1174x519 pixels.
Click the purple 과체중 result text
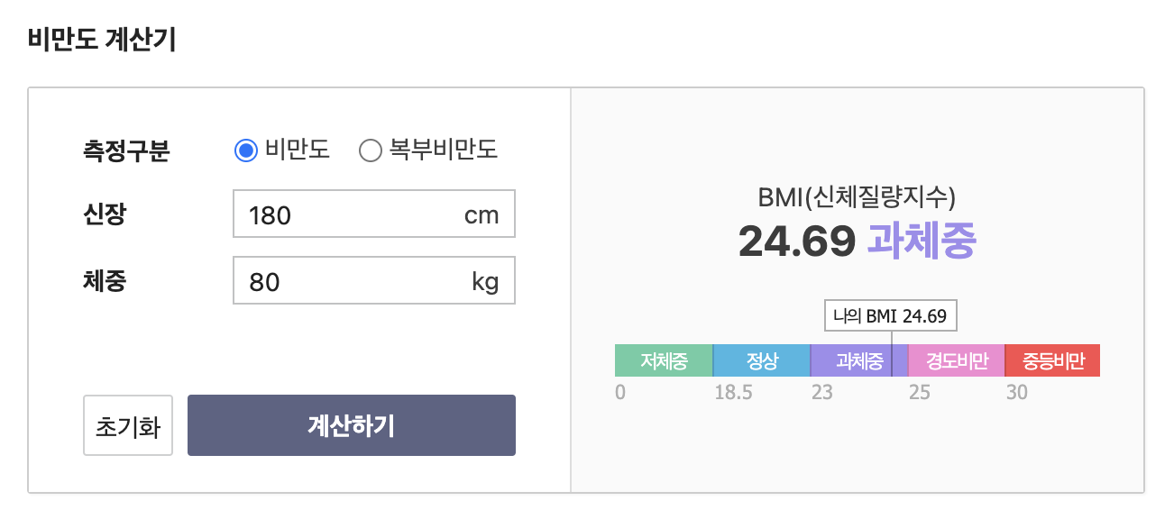[x=920, y=240]
